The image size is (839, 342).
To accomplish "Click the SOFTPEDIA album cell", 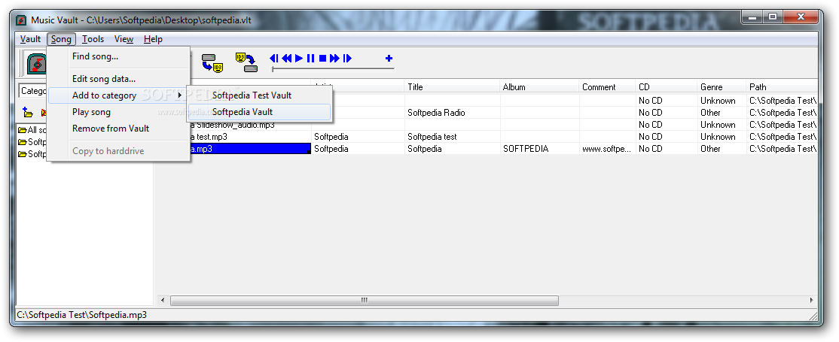I will coord(539,149).
